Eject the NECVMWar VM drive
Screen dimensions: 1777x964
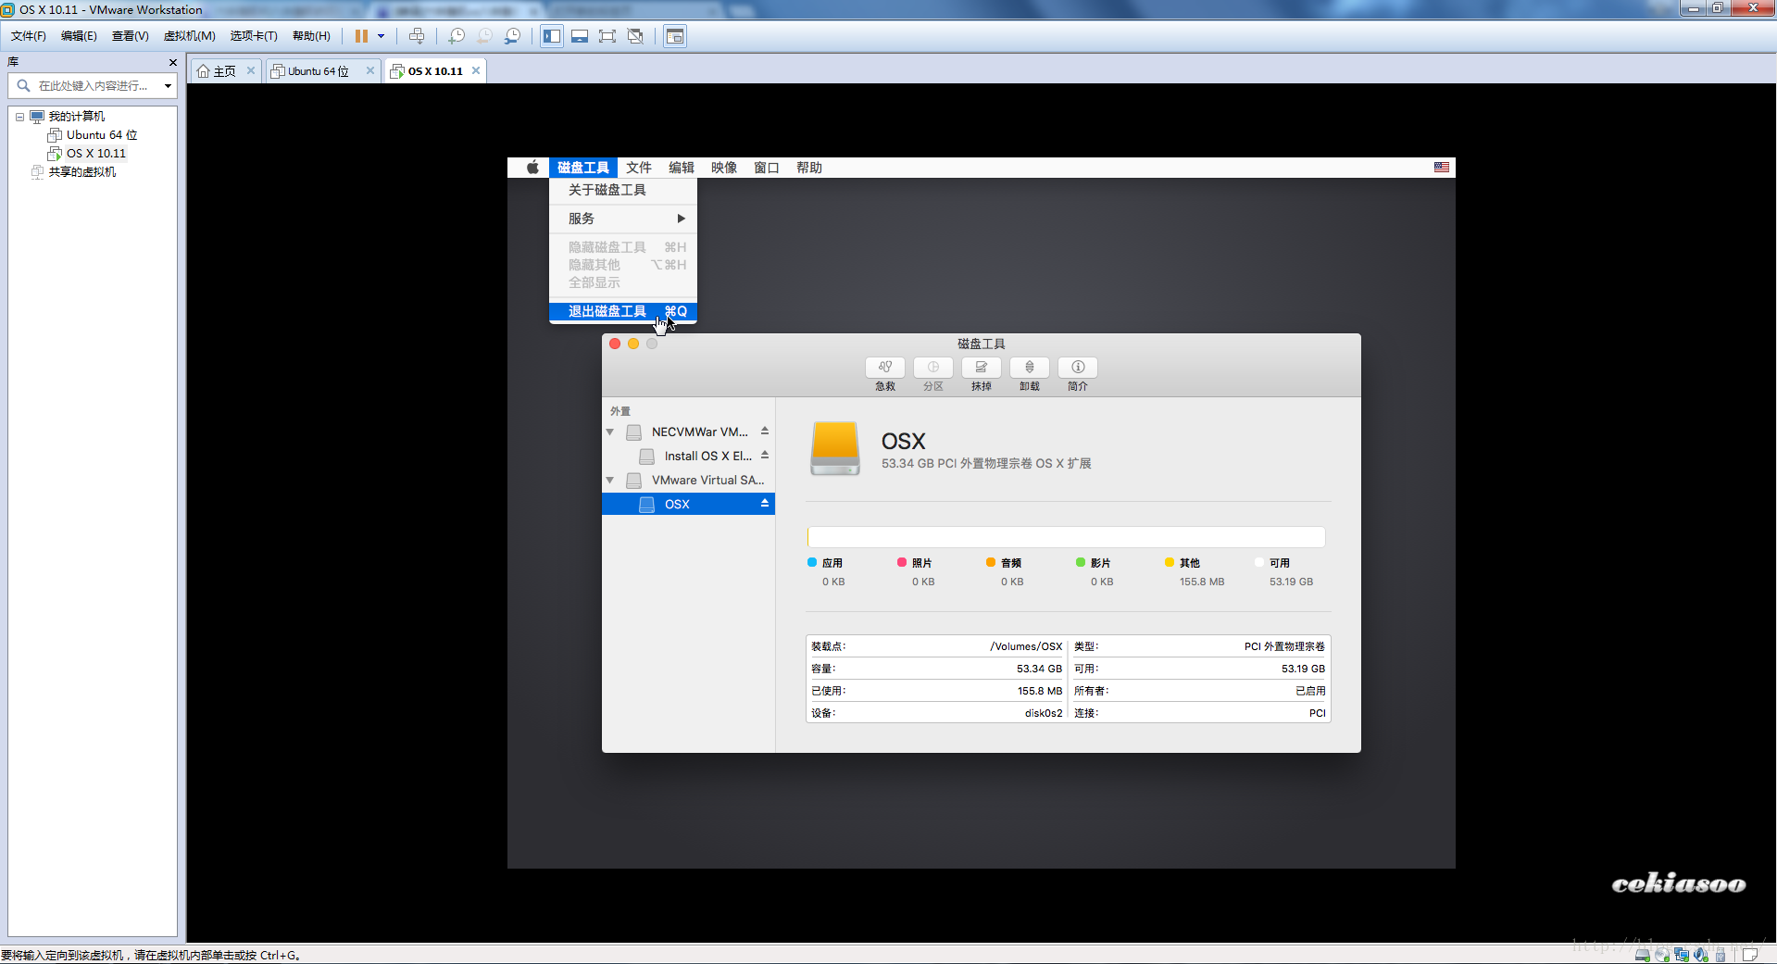[765, 432]
